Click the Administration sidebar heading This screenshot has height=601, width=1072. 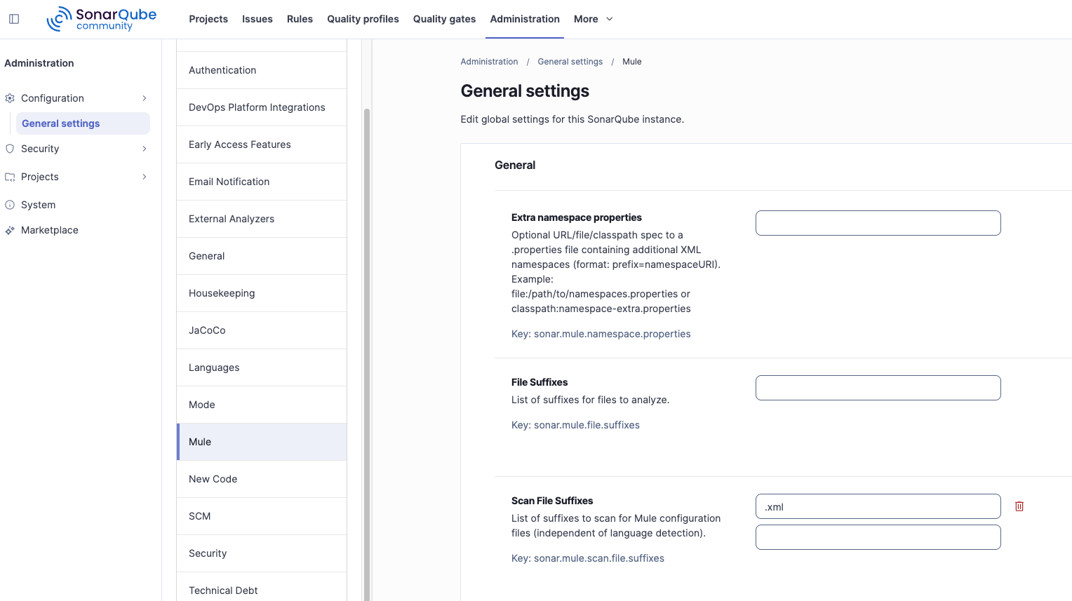[x=39, y=63]
